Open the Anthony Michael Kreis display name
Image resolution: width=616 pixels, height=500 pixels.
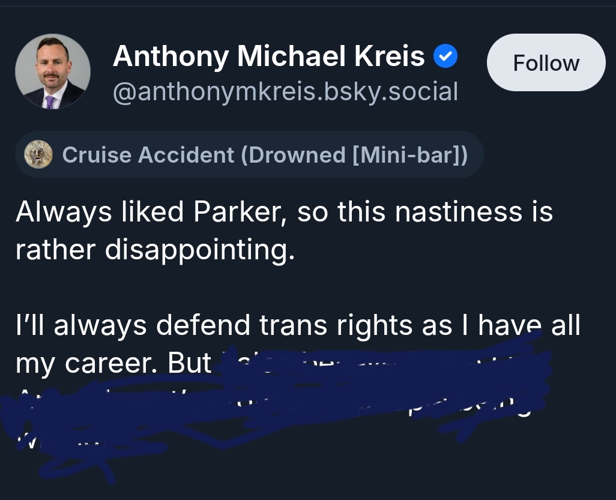point(269,57)
